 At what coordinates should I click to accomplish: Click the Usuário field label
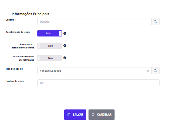10,20
